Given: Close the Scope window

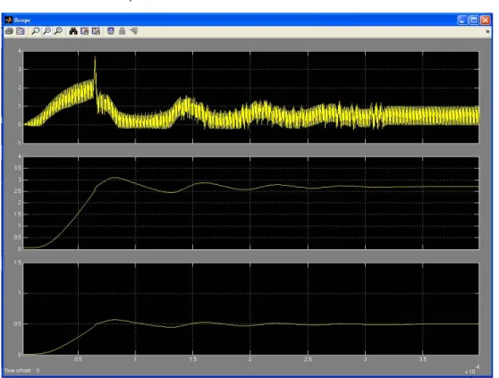Looking at the screenshot, I should click(x=486, y=21).
